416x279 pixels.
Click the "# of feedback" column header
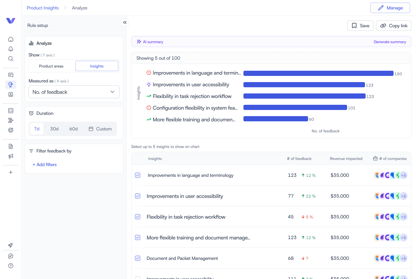[x=299, y=159]
